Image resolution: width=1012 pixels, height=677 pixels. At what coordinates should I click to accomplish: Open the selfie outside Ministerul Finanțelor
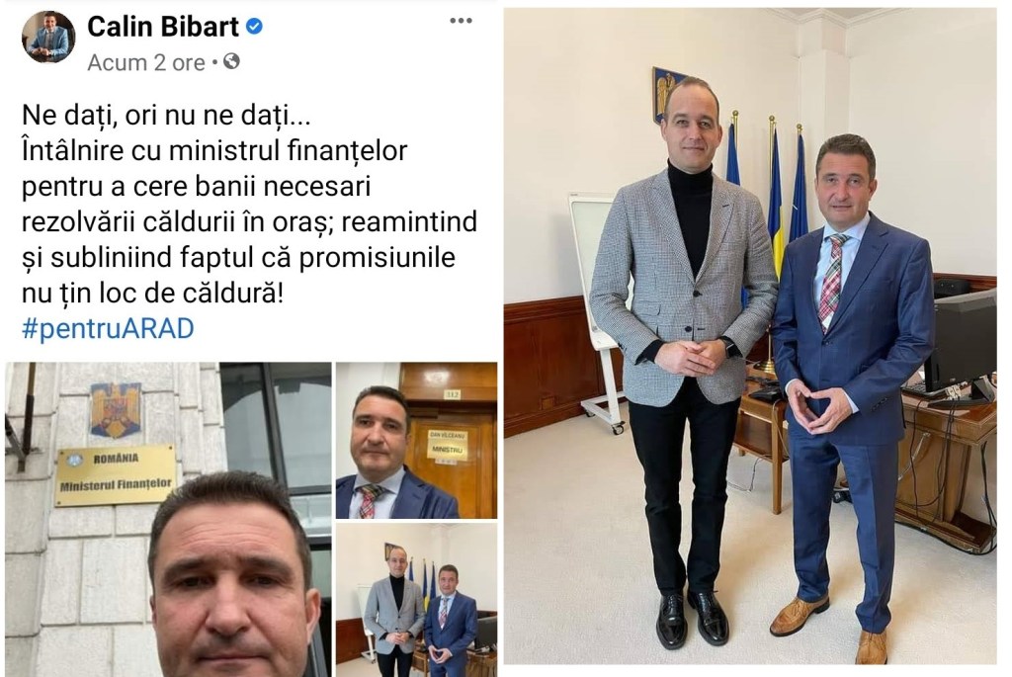click(168, 519)
